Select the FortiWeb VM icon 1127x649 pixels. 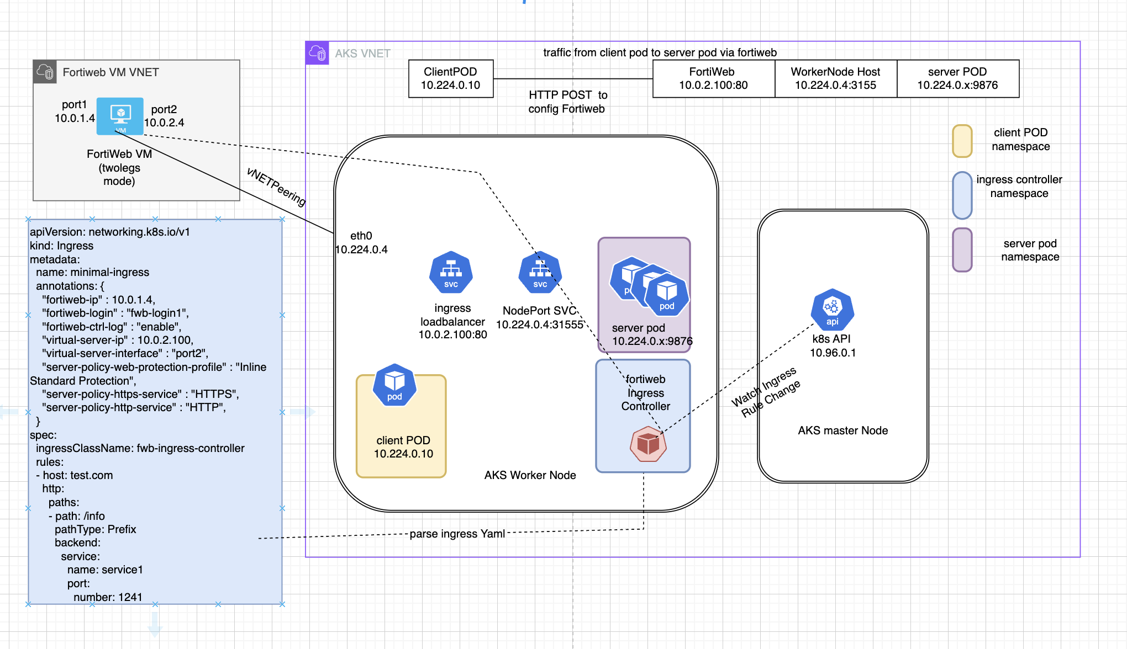click(x=120, y=116)
